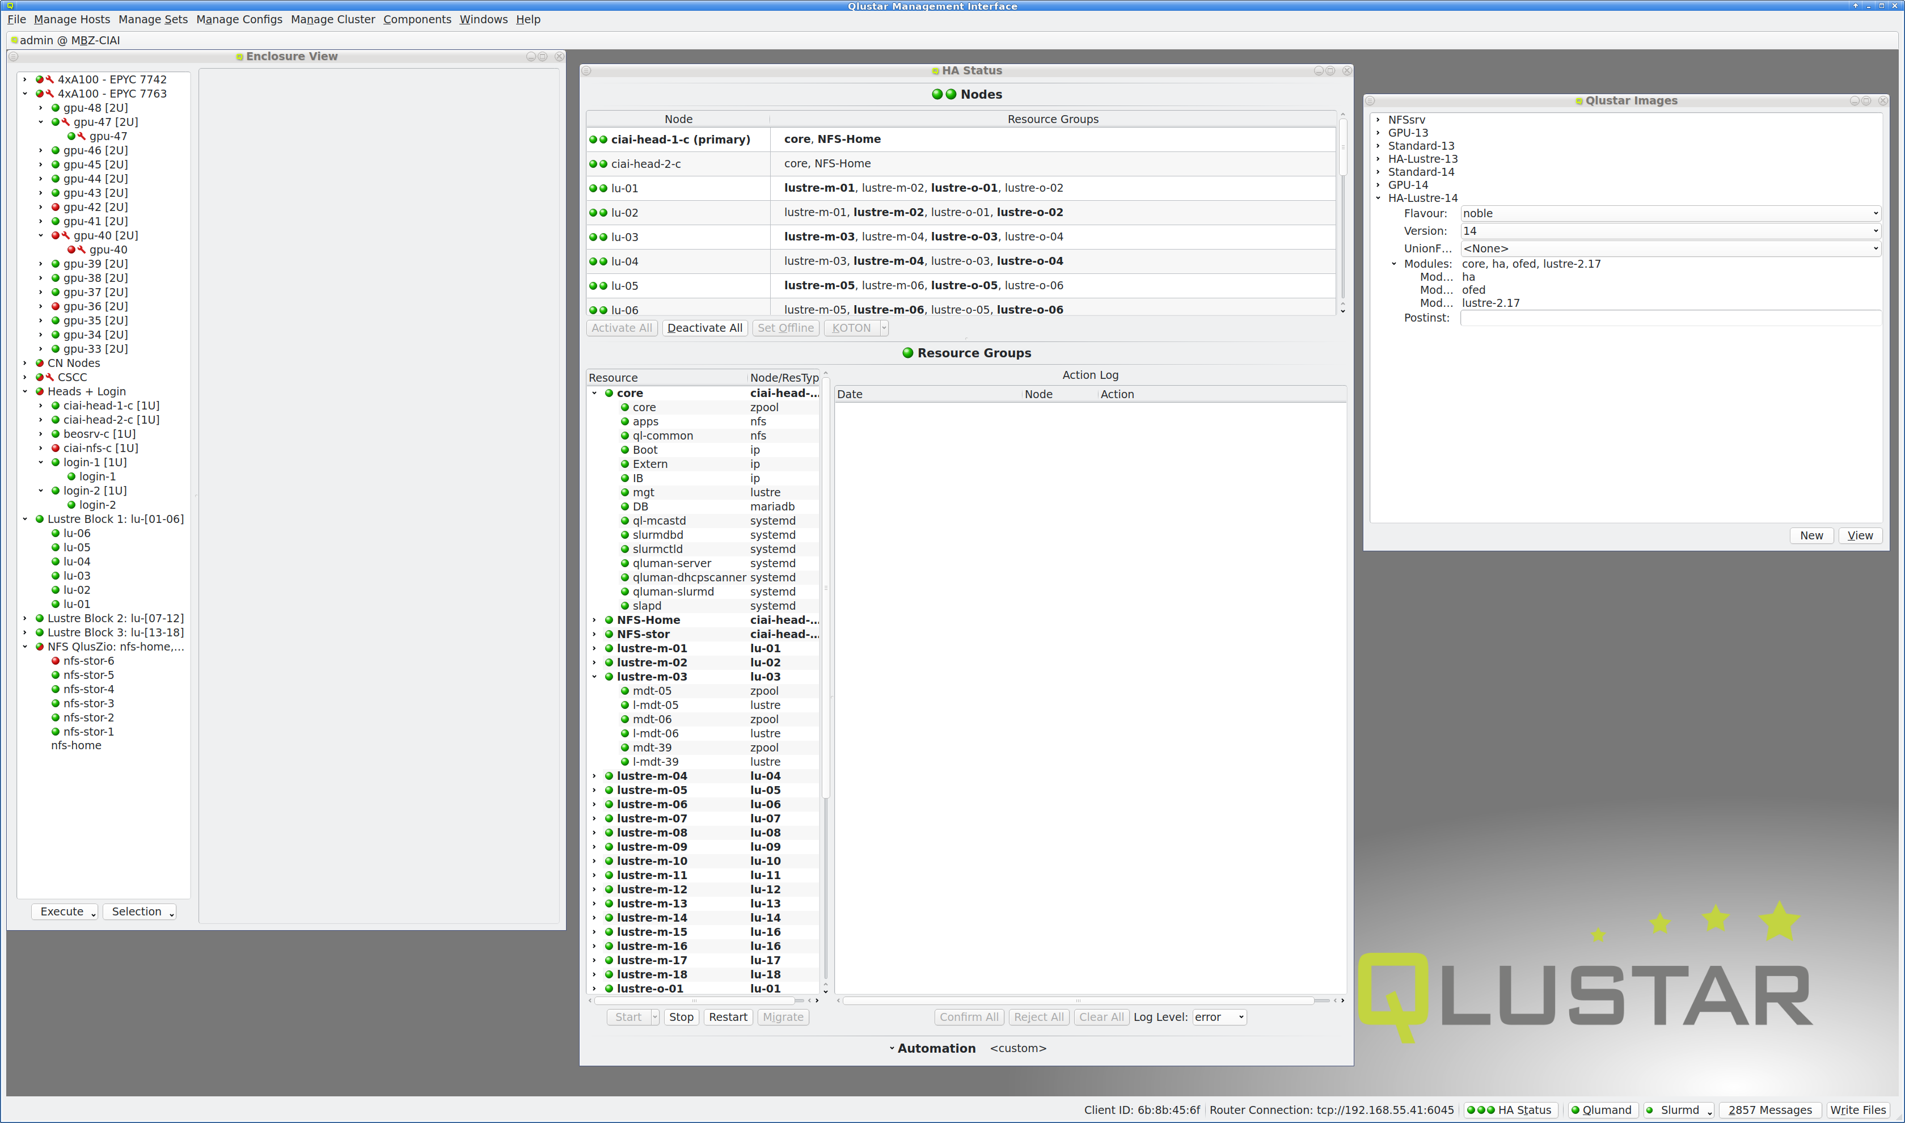1905x1123 pixels.
Task: Open the Manage Cluster menu
Action: pyautogui.click(x=333, y=20)
